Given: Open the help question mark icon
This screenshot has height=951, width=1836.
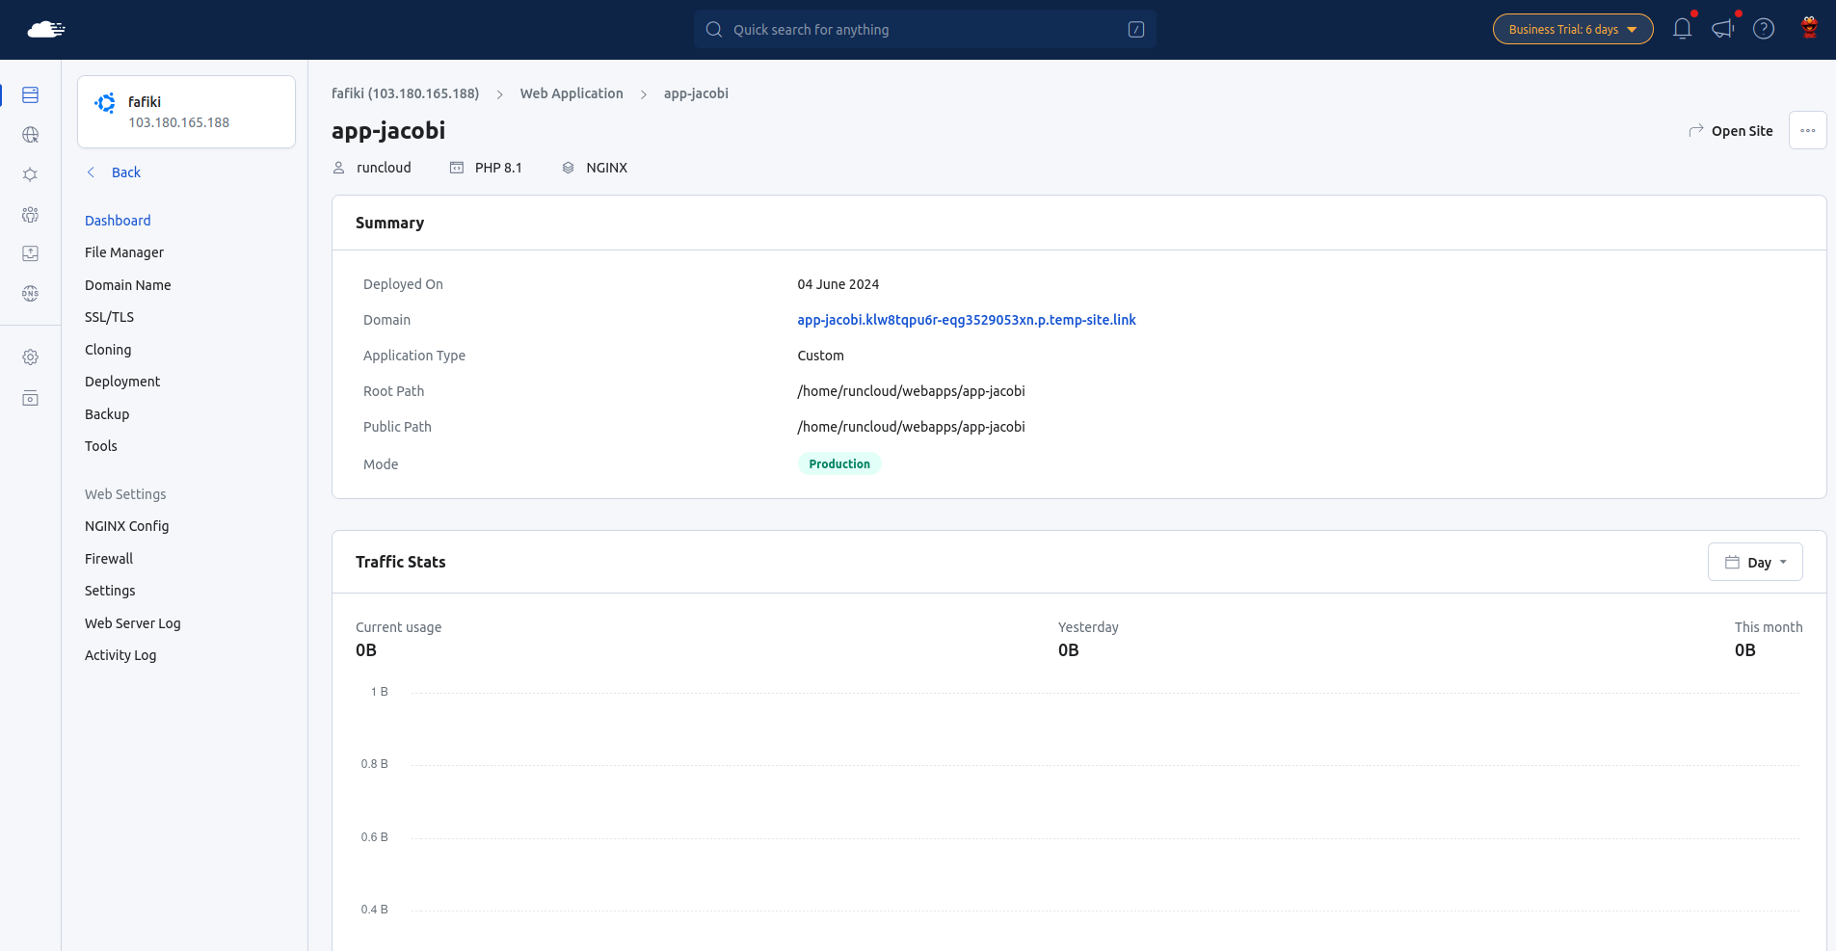Looking at the screenshot, I should click(1764, 29).
